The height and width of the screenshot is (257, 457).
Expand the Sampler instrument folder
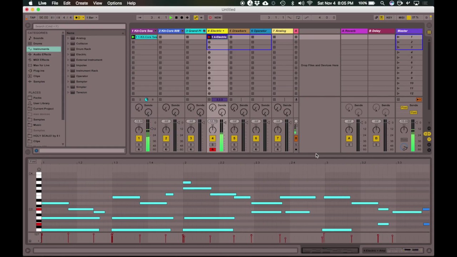[x=68, y=81]
